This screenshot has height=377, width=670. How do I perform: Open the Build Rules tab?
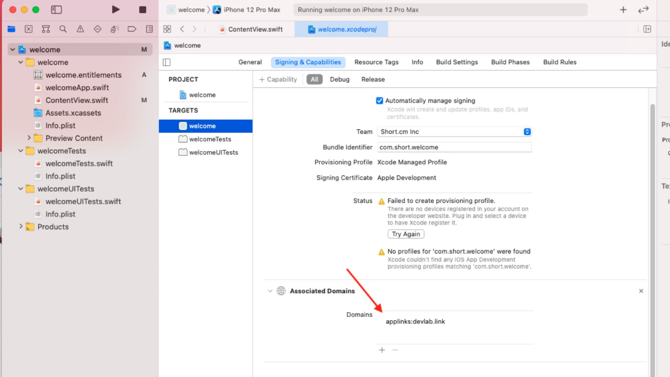(x=559, y=62)
